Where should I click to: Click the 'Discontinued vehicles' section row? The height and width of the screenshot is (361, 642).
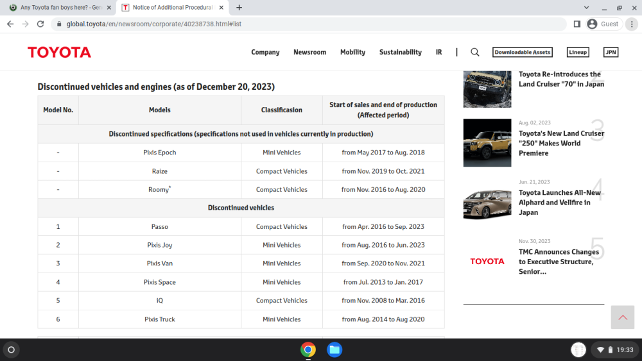click(x=241, y=208)
